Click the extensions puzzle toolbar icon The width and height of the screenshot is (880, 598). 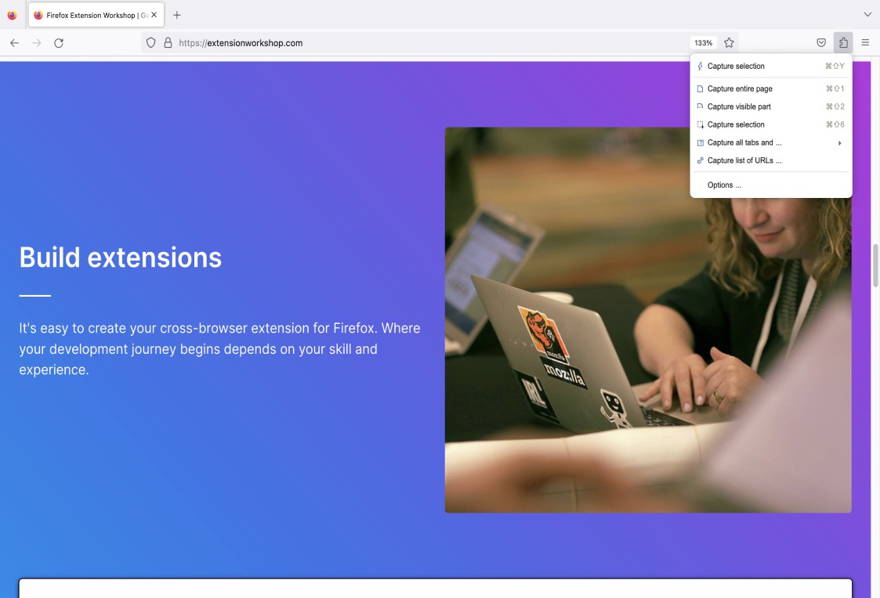coord(843,42)
